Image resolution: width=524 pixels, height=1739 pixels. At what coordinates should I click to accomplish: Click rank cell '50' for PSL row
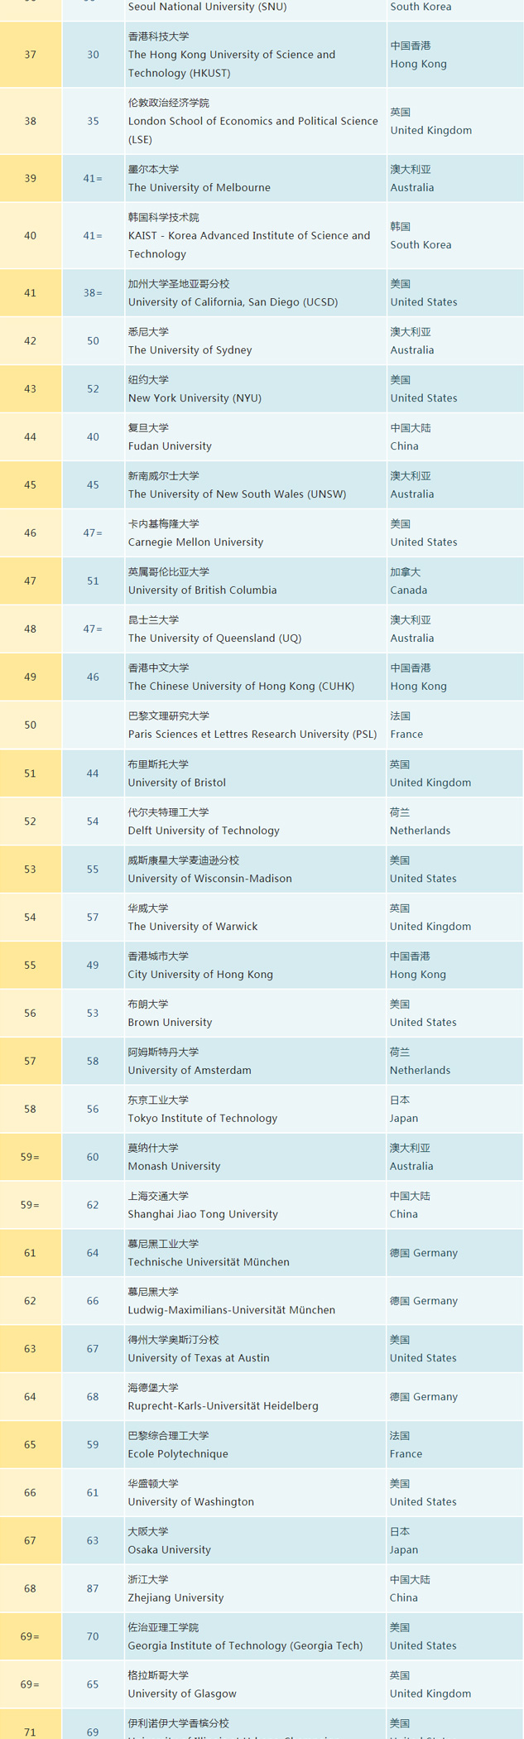tap(31, 725)
